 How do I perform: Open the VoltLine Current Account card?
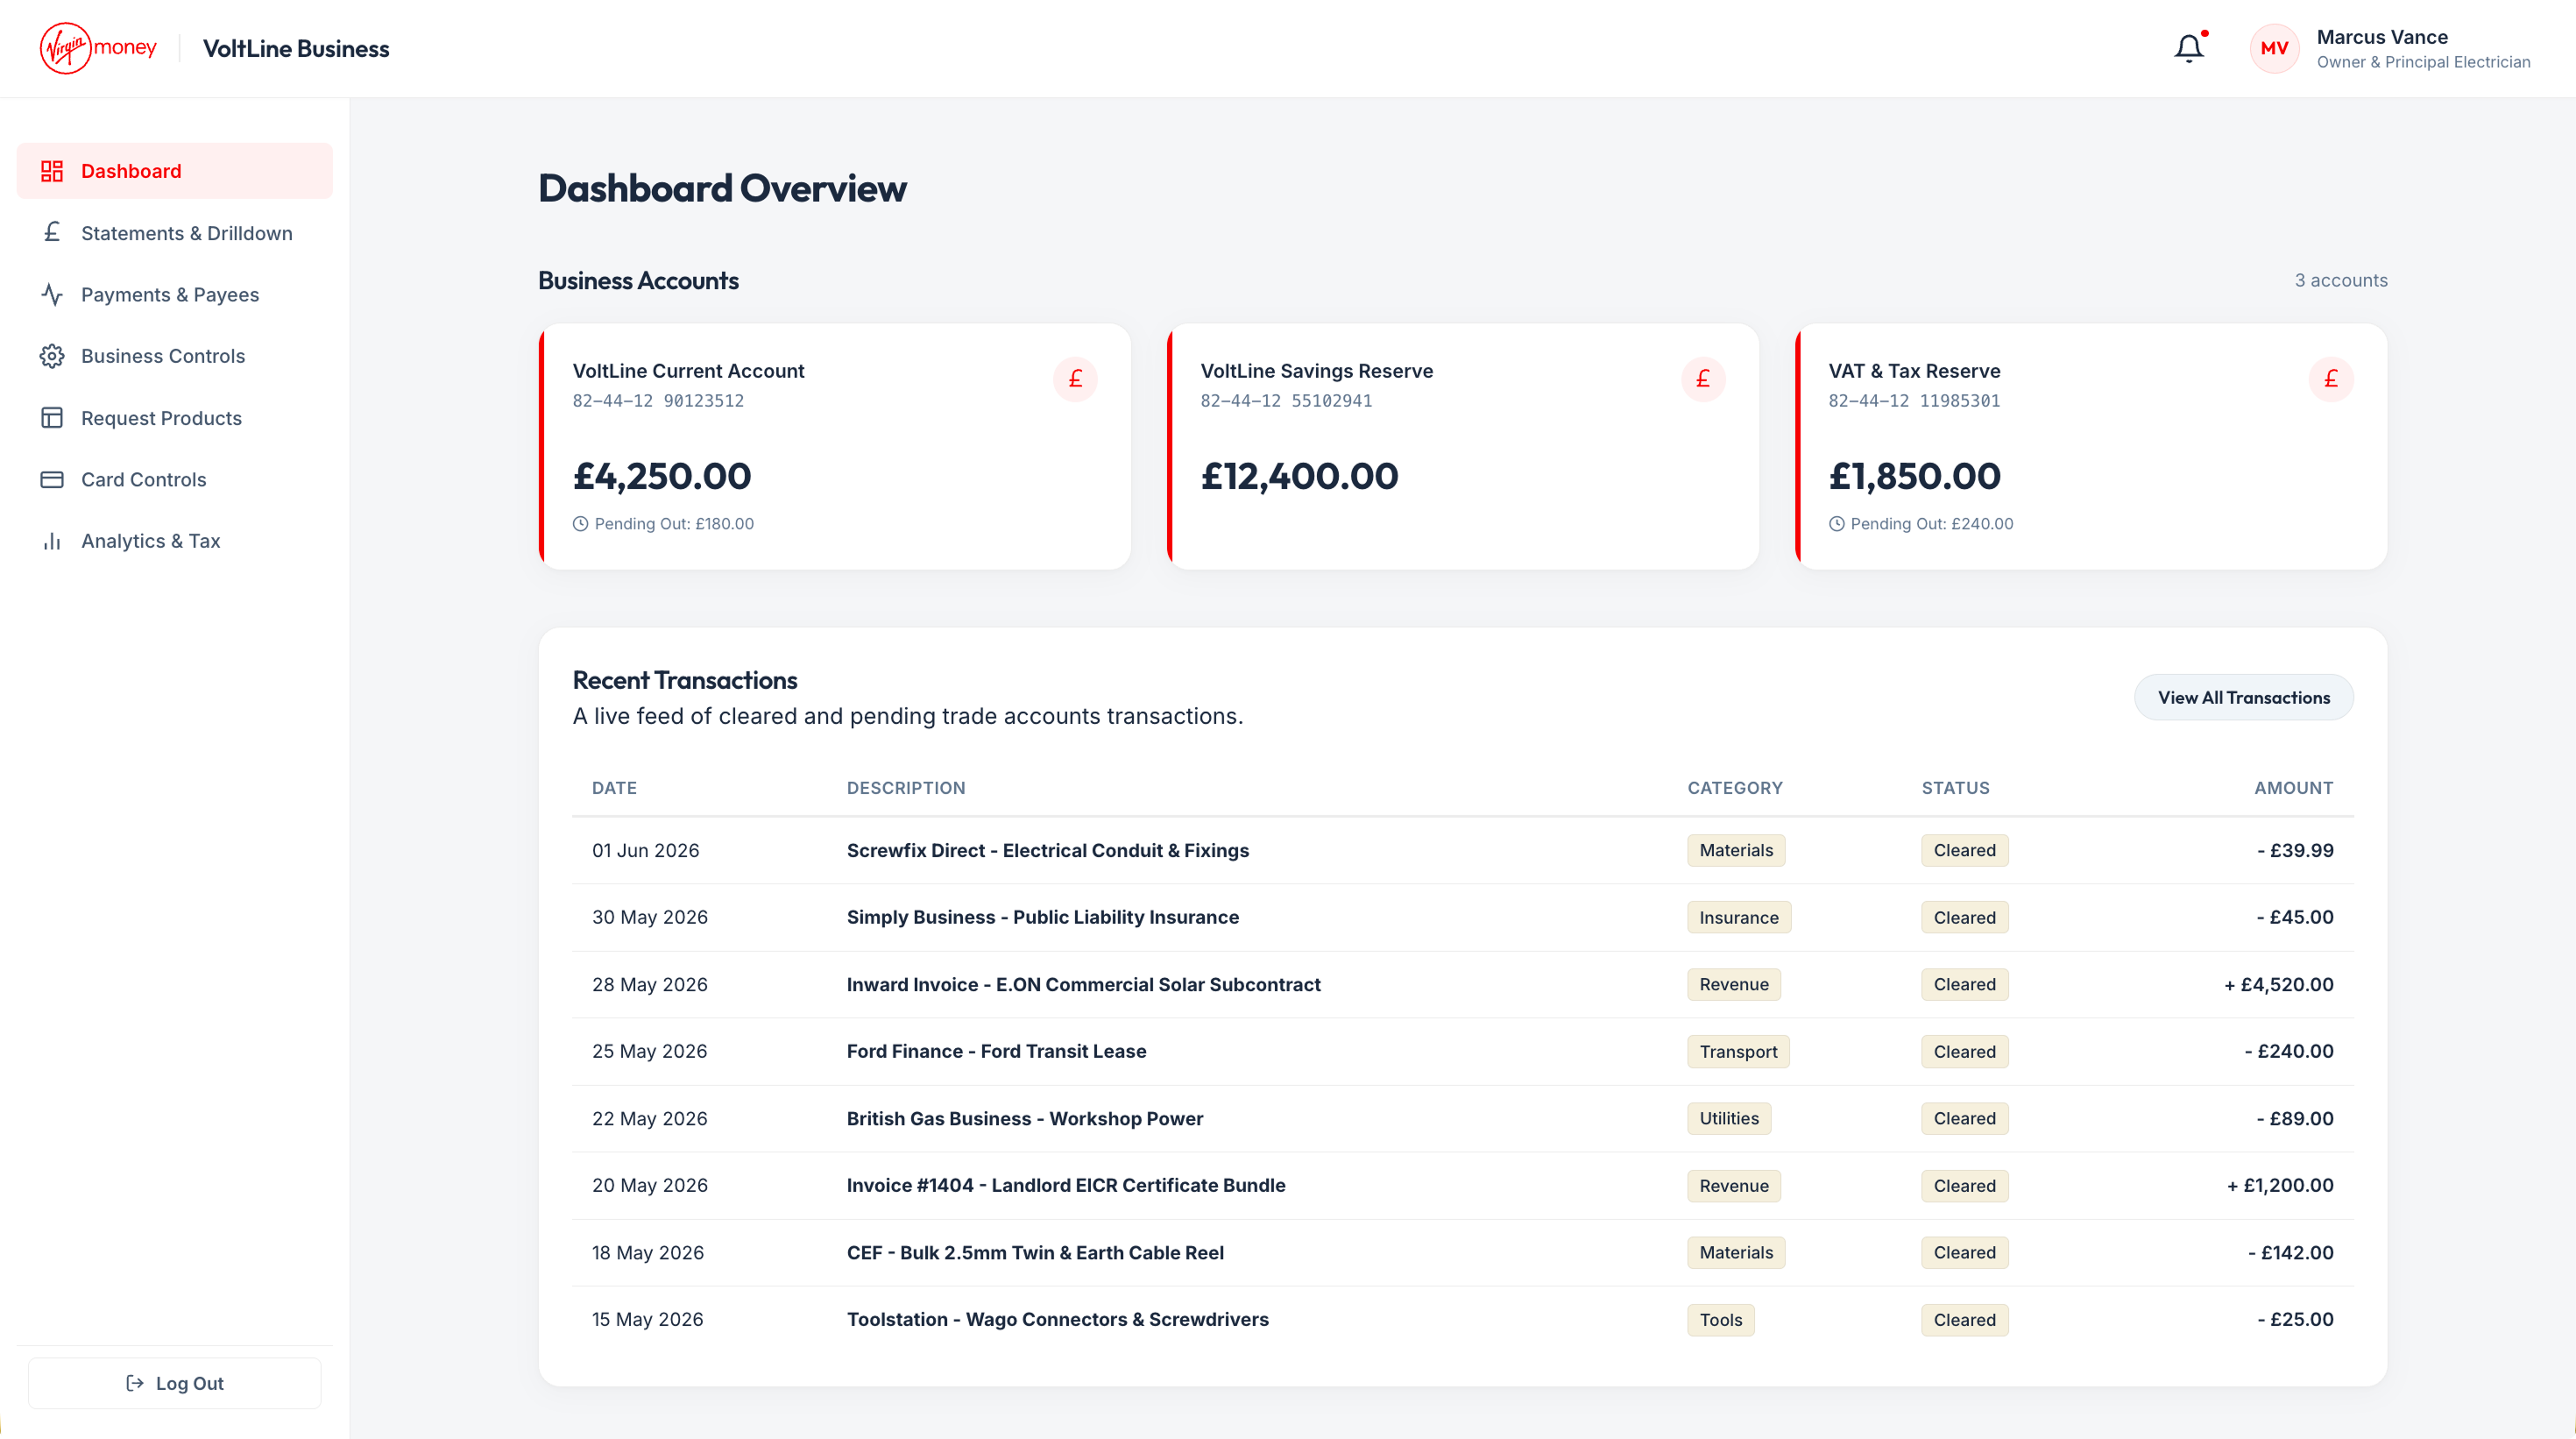pos(835,446)
